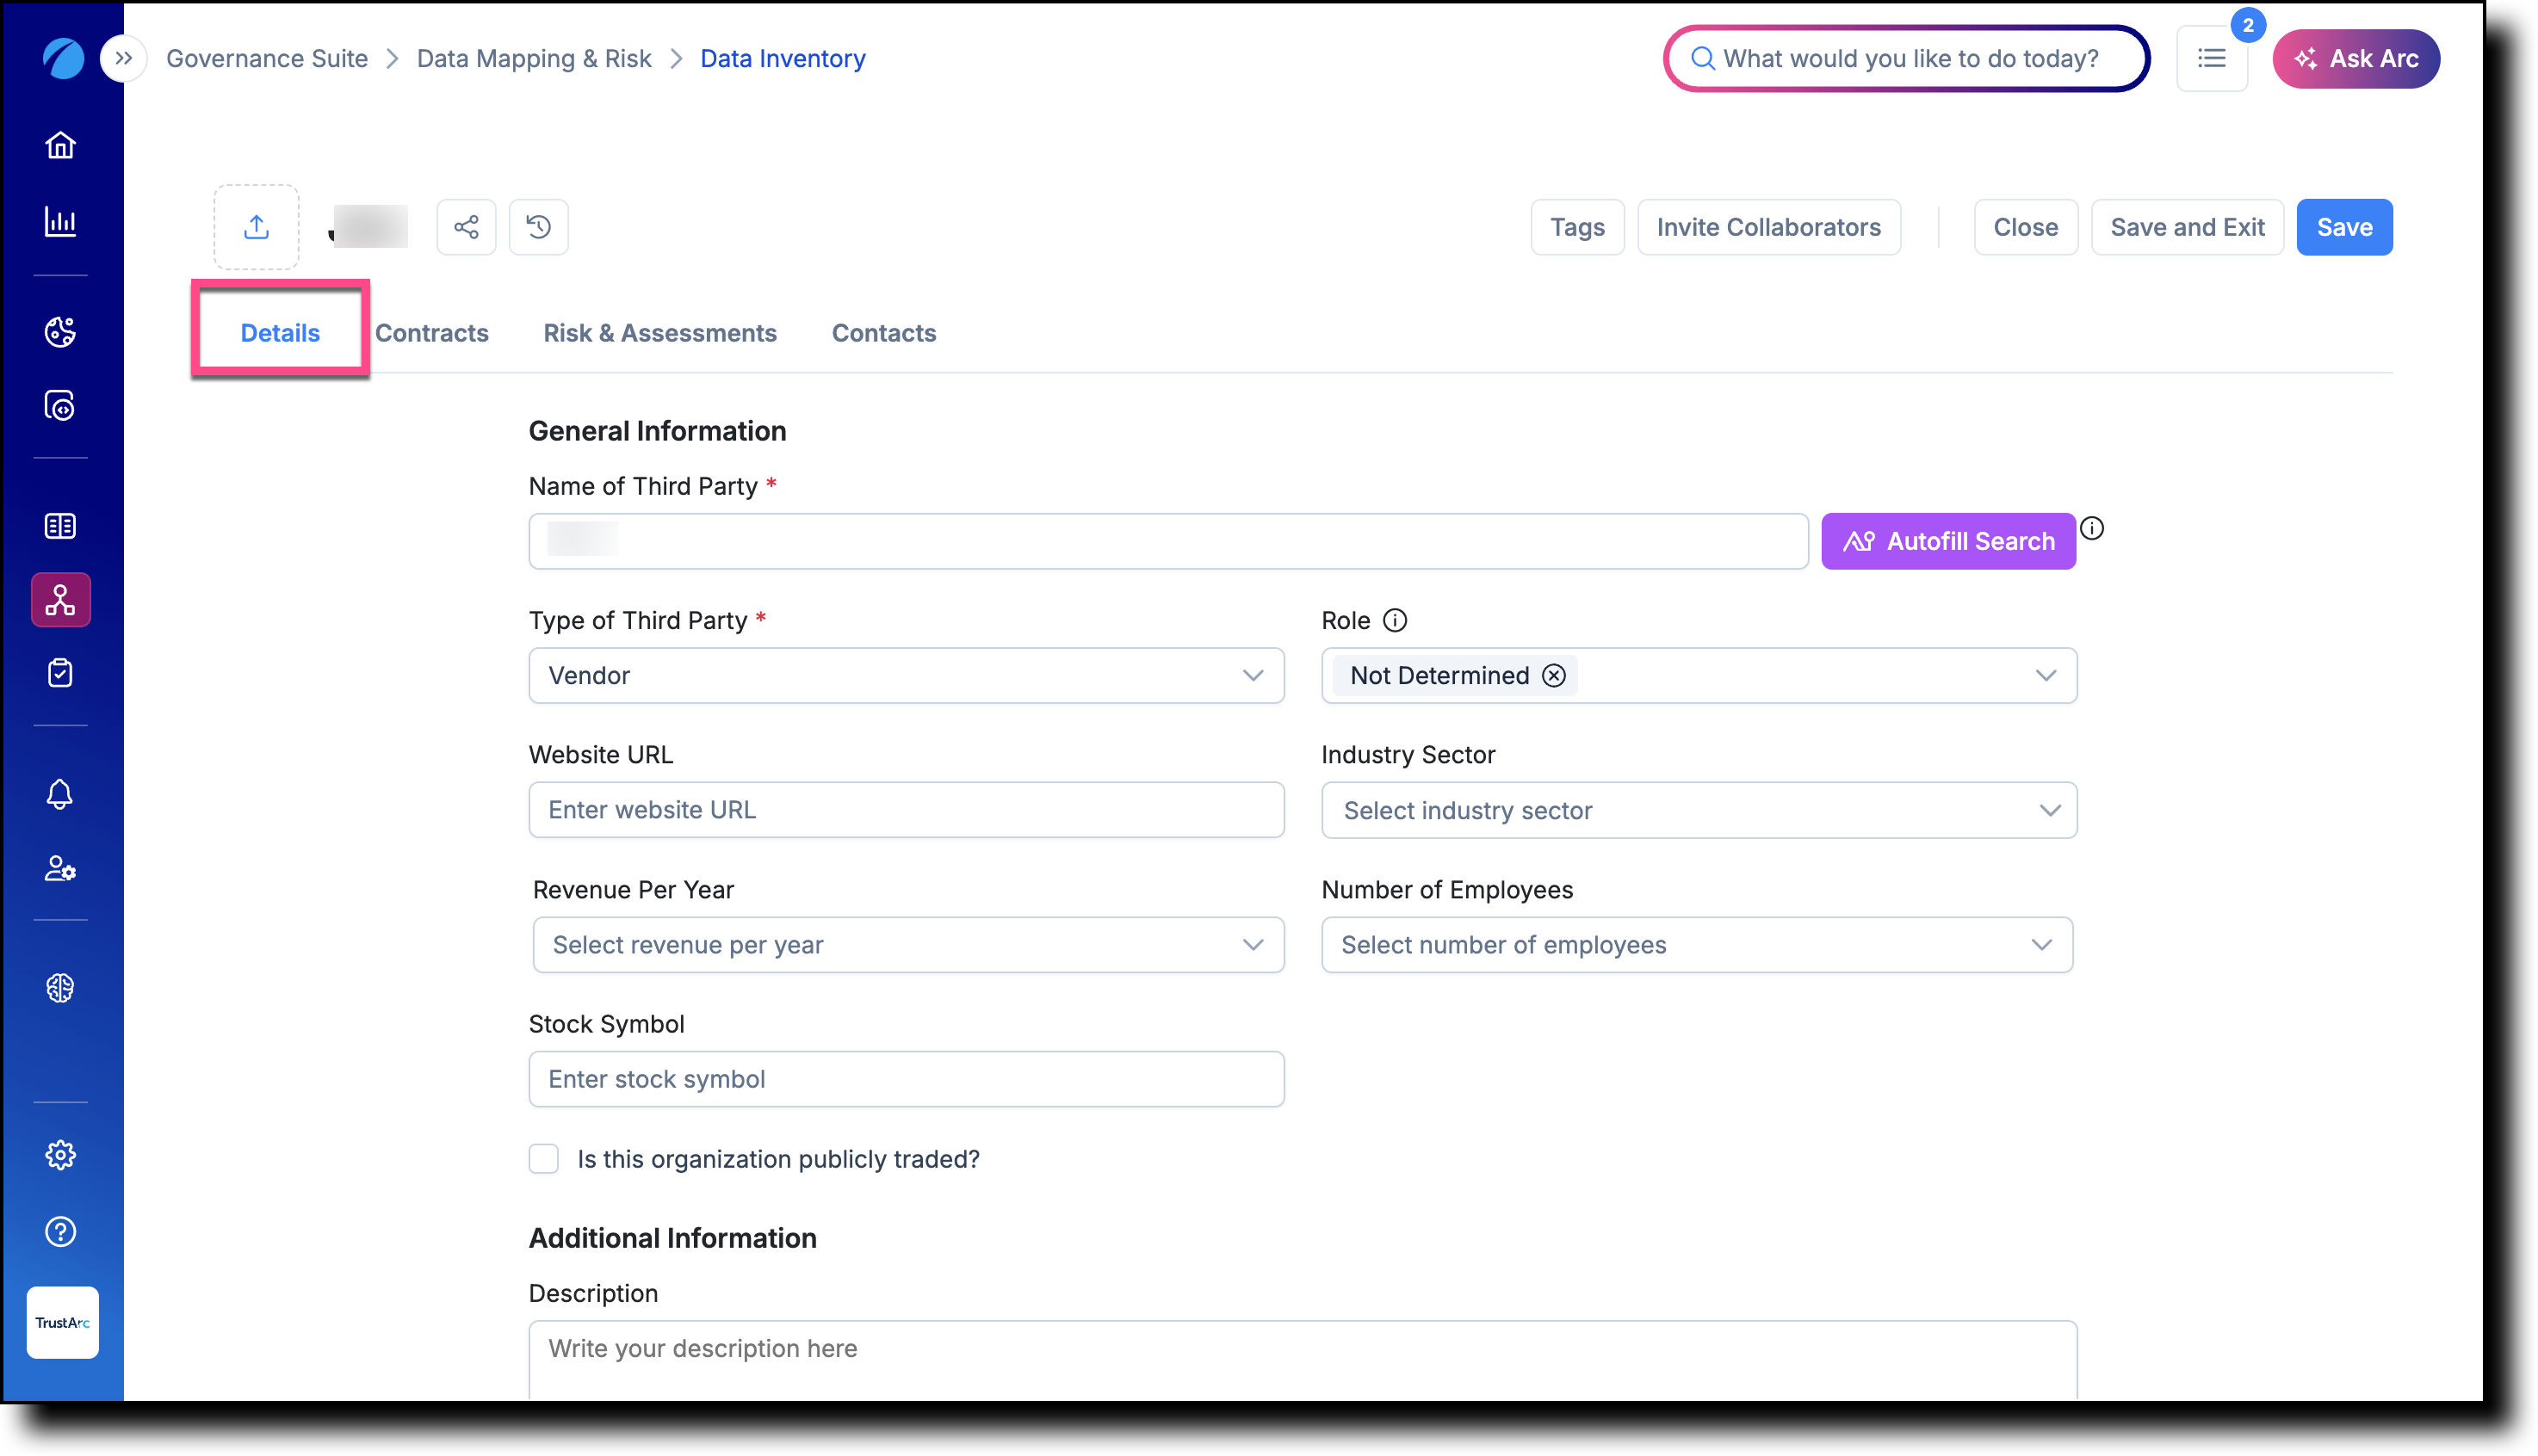Open the task list icon with badge

[2212, 58]
